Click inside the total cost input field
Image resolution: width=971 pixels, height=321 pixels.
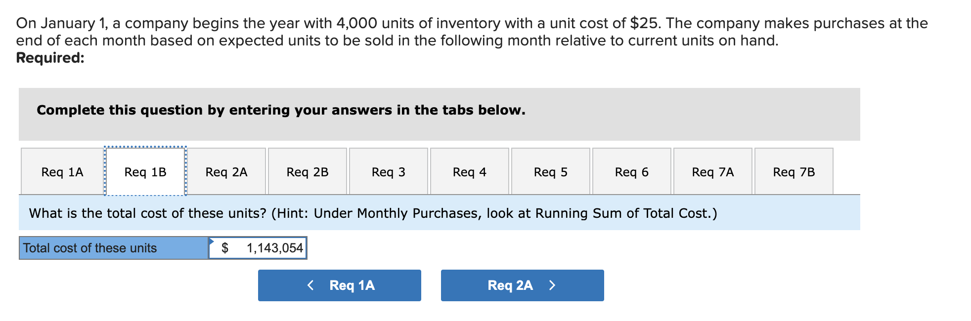click(257, 247)
